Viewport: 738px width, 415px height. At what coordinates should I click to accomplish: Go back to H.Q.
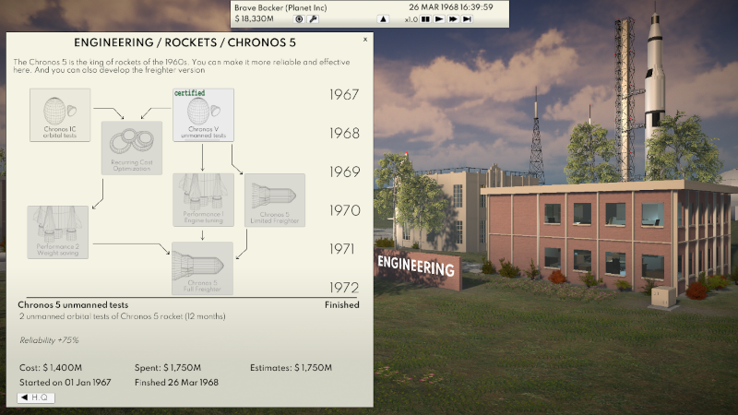pyautogui.click(x=36, y=397)
